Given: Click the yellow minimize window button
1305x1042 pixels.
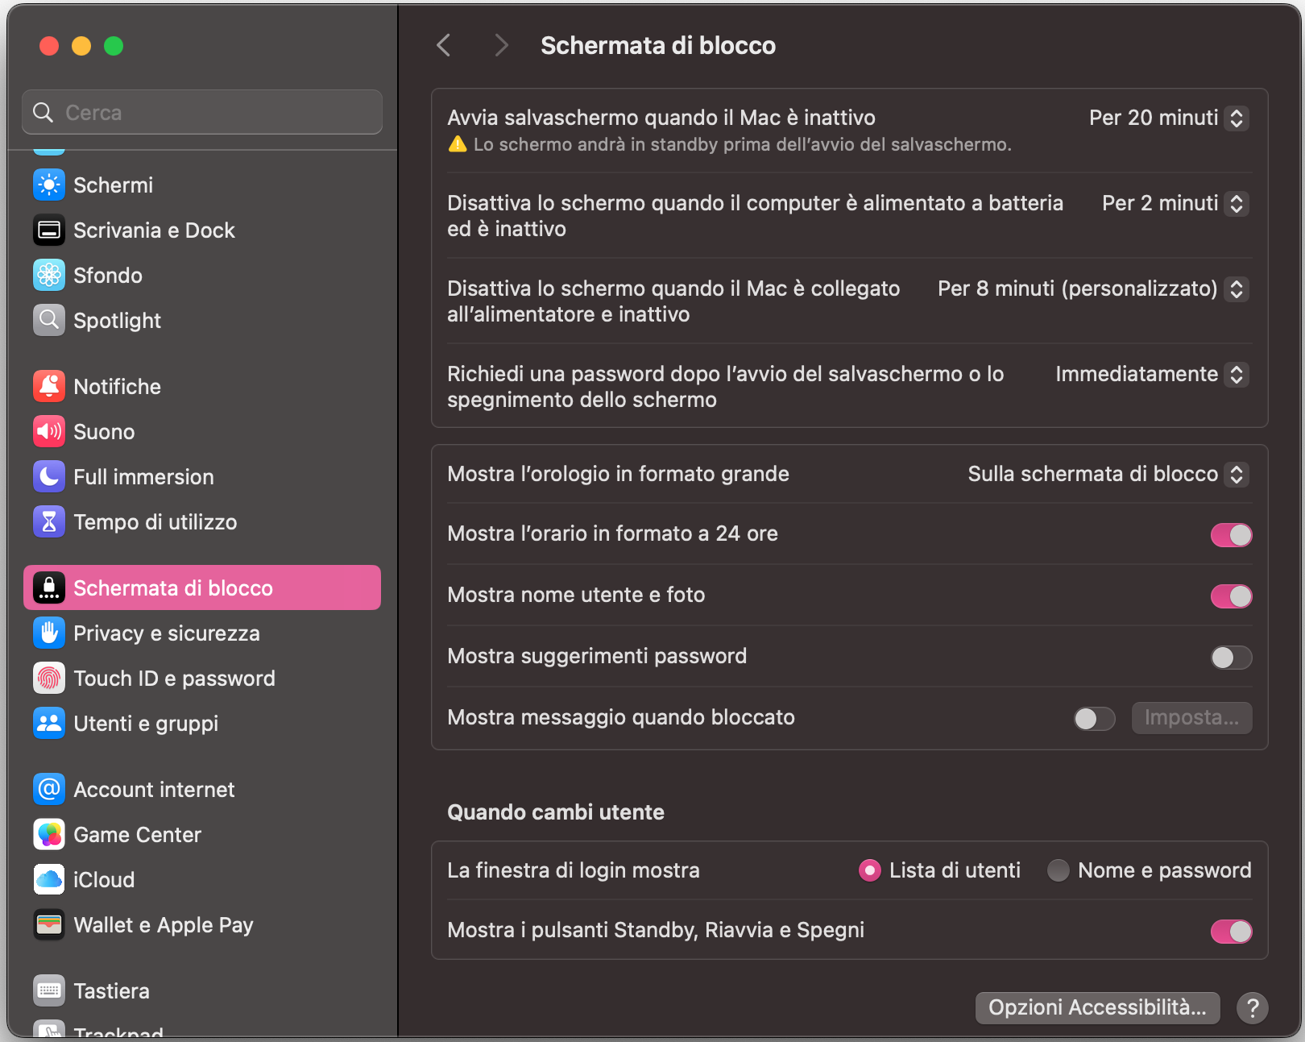Looking at the screenshot, I should click(81, 46).
